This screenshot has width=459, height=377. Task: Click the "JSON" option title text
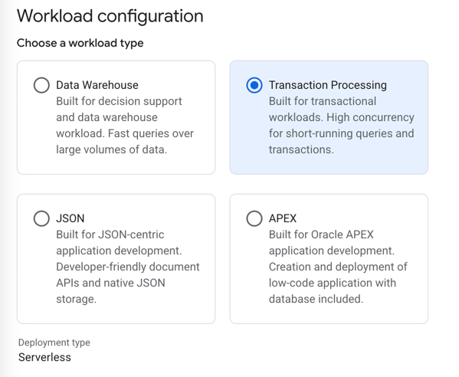tap(70, 218)
